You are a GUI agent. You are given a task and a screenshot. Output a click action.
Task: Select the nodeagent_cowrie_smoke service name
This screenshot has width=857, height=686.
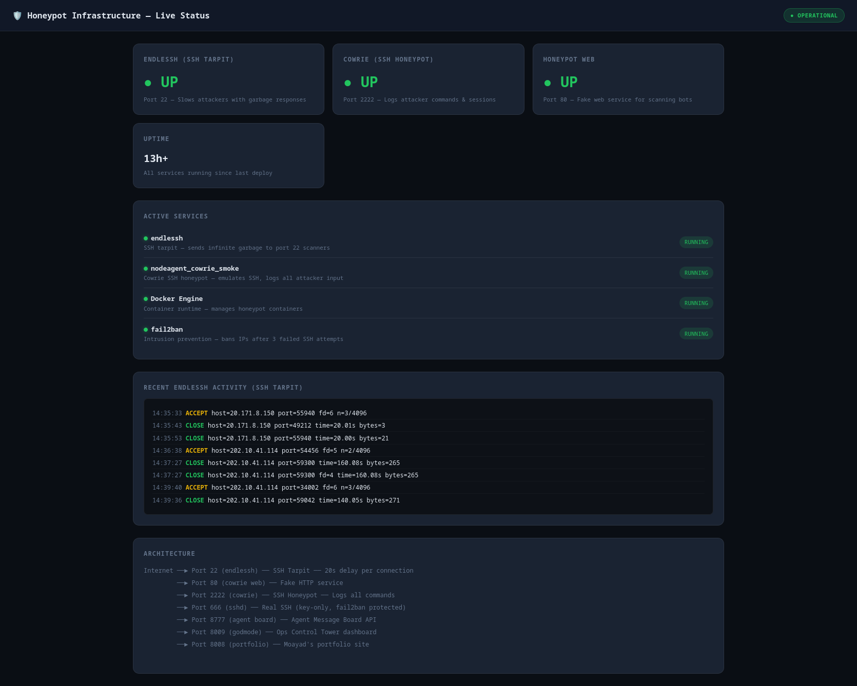click(x=195, y=268)
